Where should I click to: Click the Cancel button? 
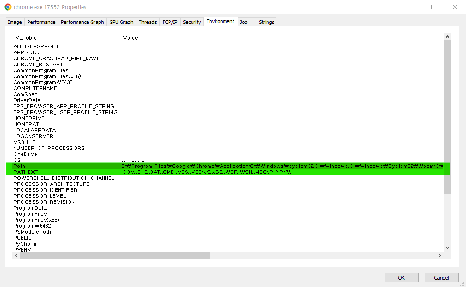[441, 277]
